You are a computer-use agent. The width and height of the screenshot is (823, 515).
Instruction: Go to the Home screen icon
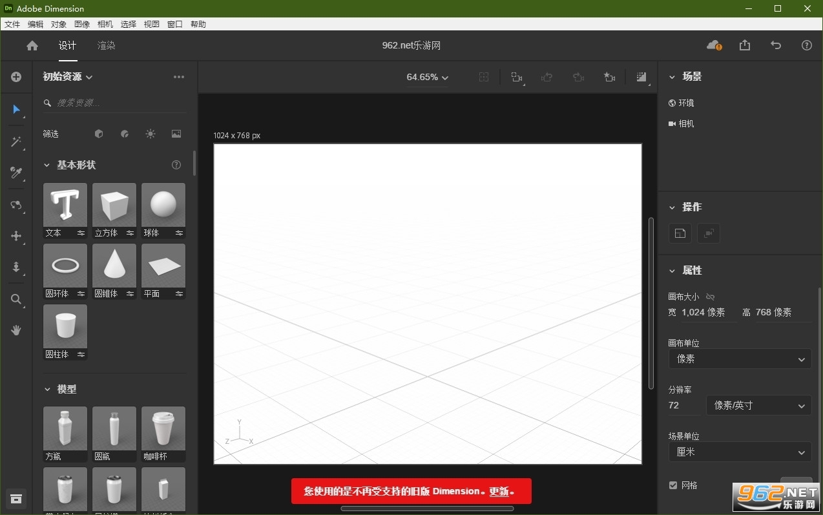(32, 45)
